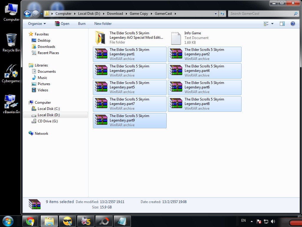The image size is (302, 227).
Task: Open the Notepad-style taskbar app
Action: pos(122,221)
